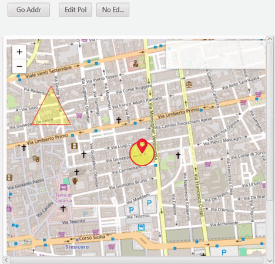275x264 pixels.
Task: Click the map zoom in plus button
Action: point(19,52)
